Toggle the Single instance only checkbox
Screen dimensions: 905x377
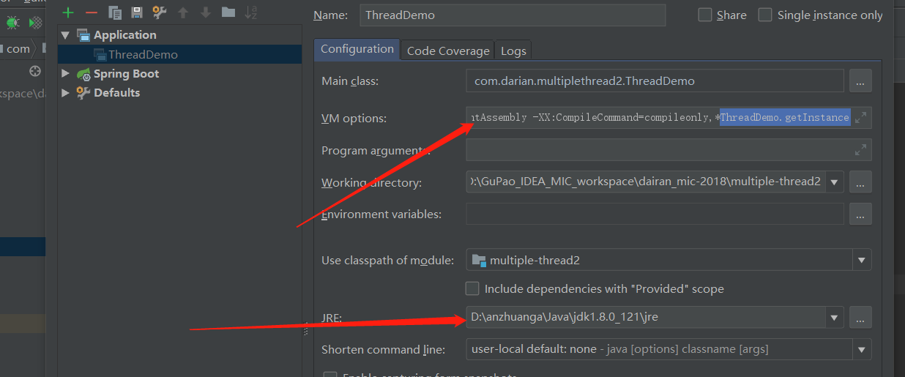point(765,15)
